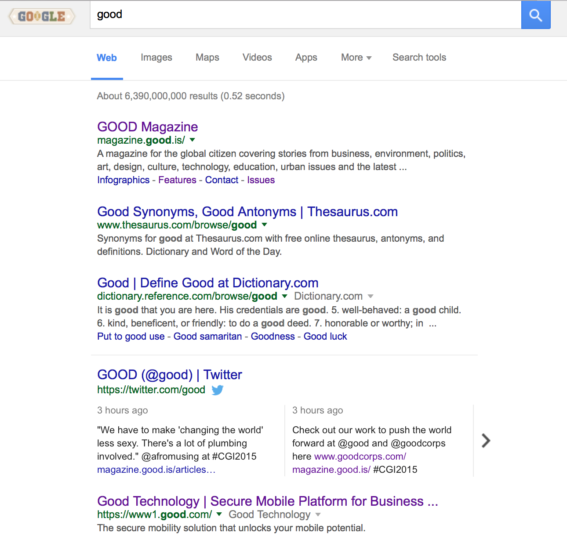Open the Infographics sitelink
Screen dimensions: 567x551
123,180
